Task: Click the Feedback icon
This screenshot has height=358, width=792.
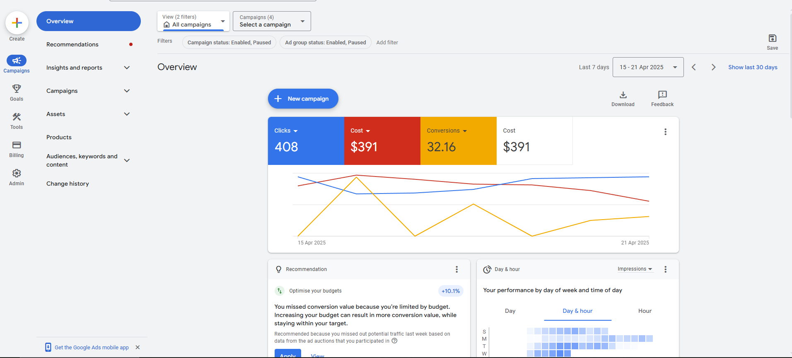Action: point(662,95)
